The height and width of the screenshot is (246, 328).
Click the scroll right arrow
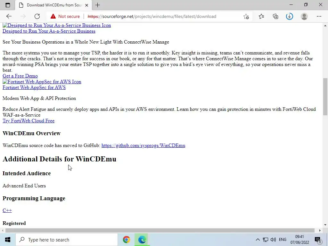point(320,230)
